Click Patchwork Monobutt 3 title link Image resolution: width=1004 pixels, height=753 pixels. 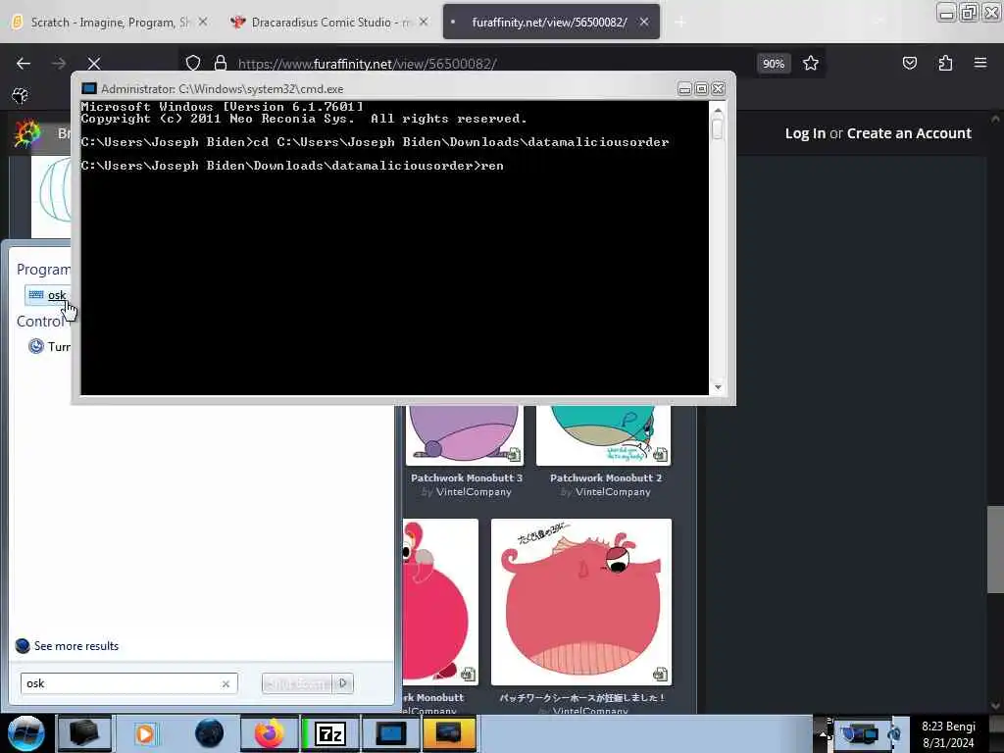coord(466,477)
